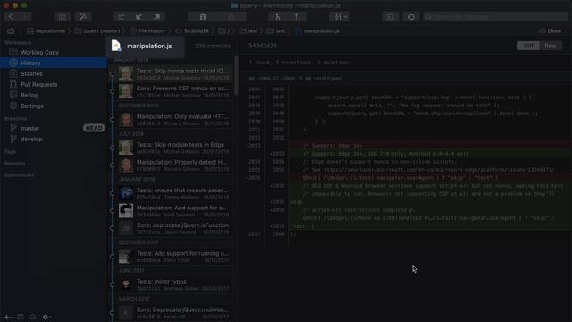Click the 543d3d24 commit breadcrumb
Screen dimensions: 572x322
click(x=192, y=31)
